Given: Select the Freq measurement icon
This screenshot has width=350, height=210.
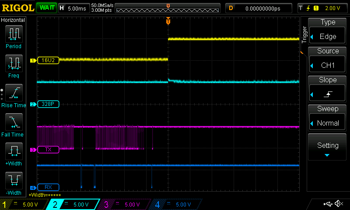Looking at the screenshot, I should [14, 63].
